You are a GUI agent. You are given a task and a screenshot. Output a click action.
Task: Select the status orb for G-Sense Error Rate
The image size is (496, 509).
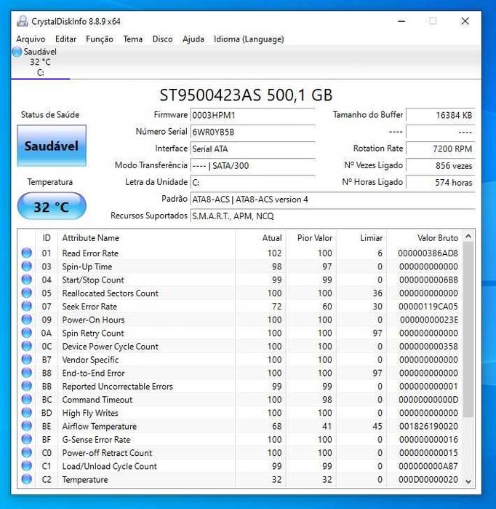(x=27, y=439)
